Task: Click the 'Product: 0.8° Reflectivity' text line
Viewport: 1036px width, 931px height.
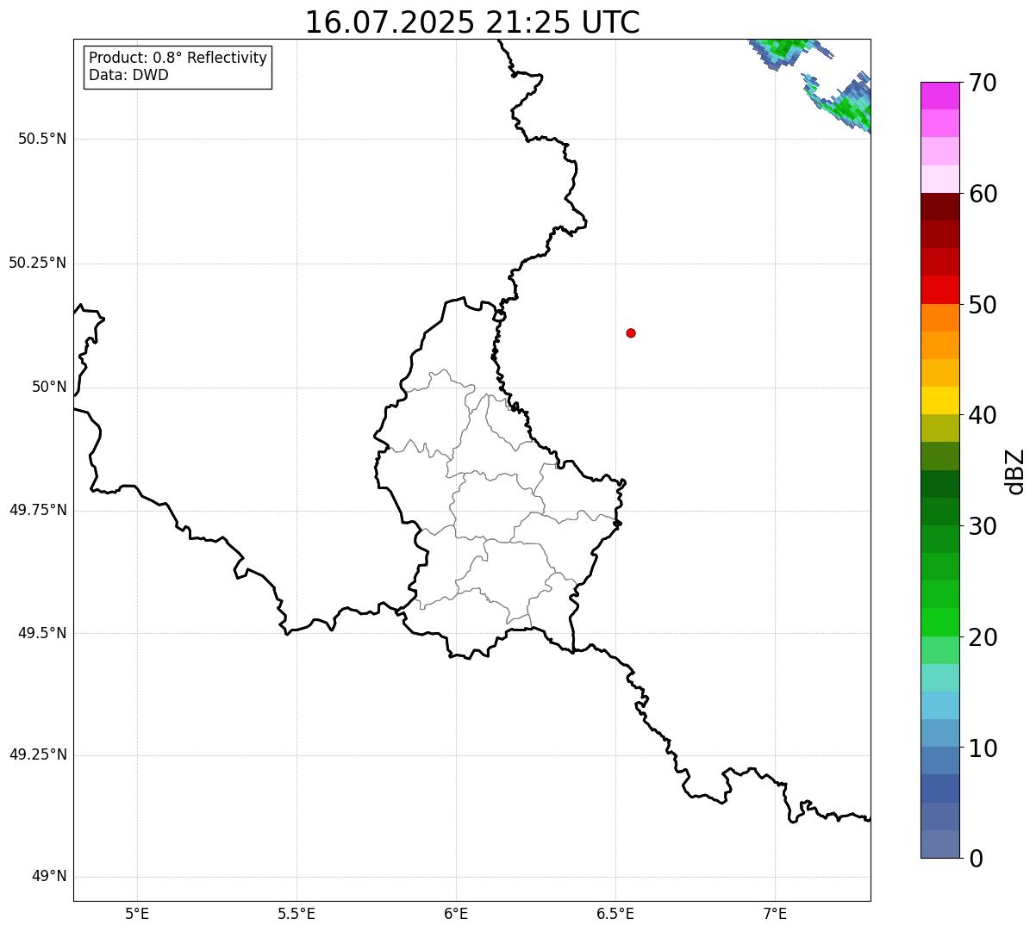Action: pyautogui.click(x=178, y=58)
